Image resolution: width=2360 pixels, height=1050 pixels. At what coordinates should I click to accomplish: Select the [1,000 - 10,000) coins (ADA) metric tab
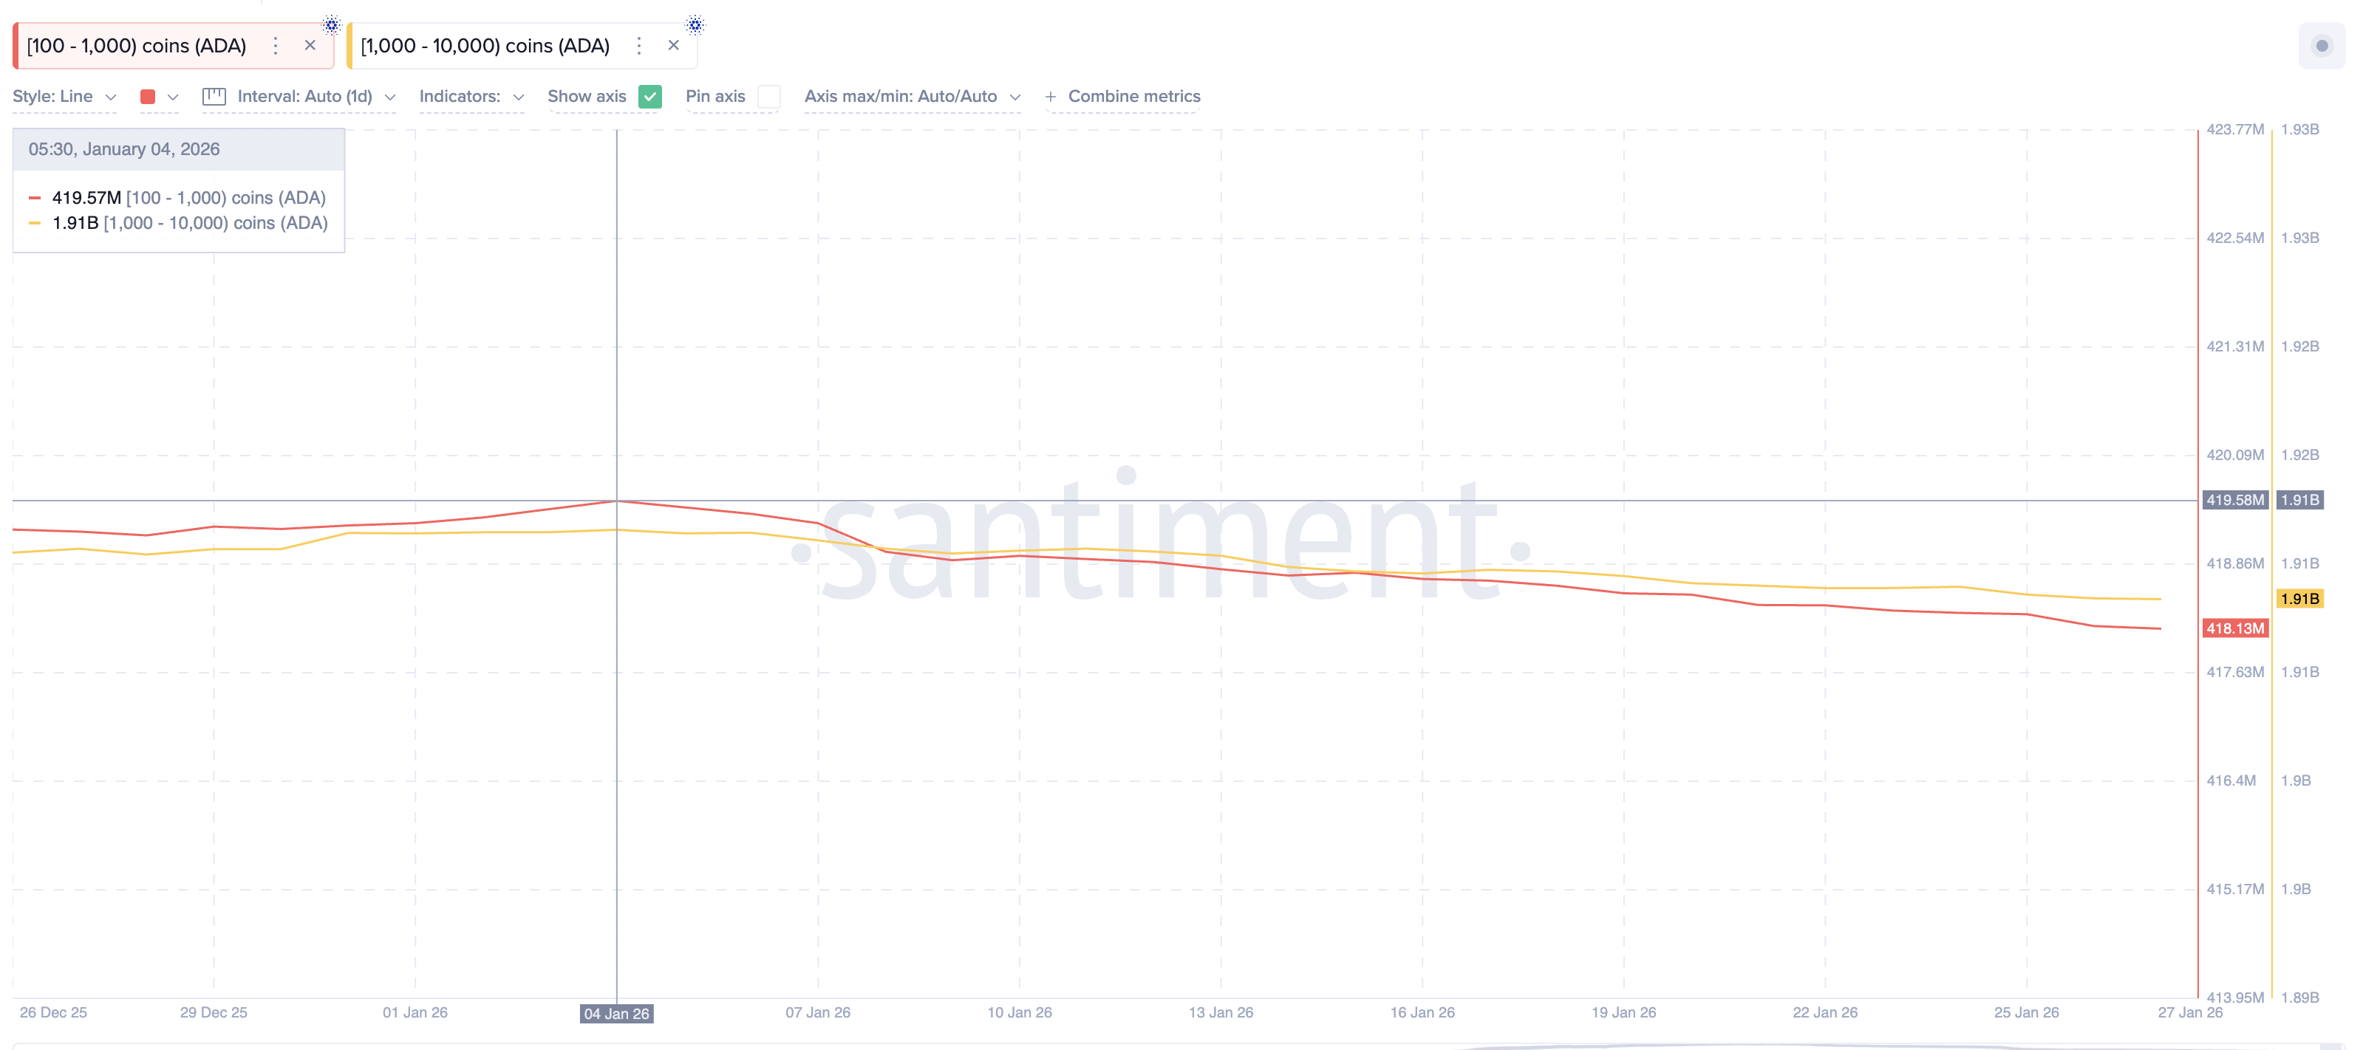tap(485, 45)
